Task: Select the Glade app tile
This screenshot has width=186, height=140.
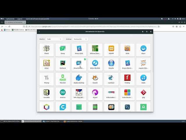Action: (143, 79)
